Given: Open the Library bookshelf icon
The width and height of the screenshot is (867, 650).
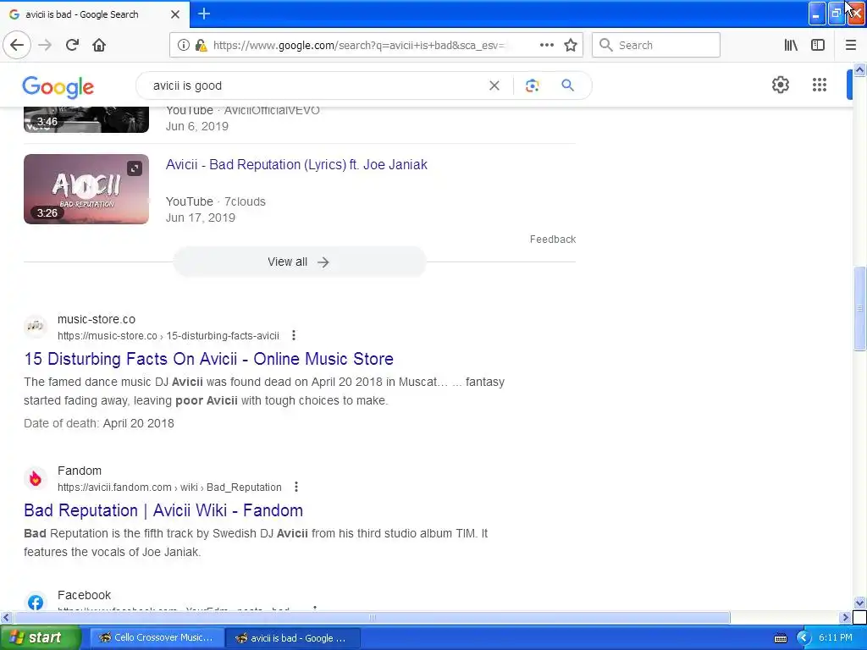Looking at the screenshot, I should [791, 46].
